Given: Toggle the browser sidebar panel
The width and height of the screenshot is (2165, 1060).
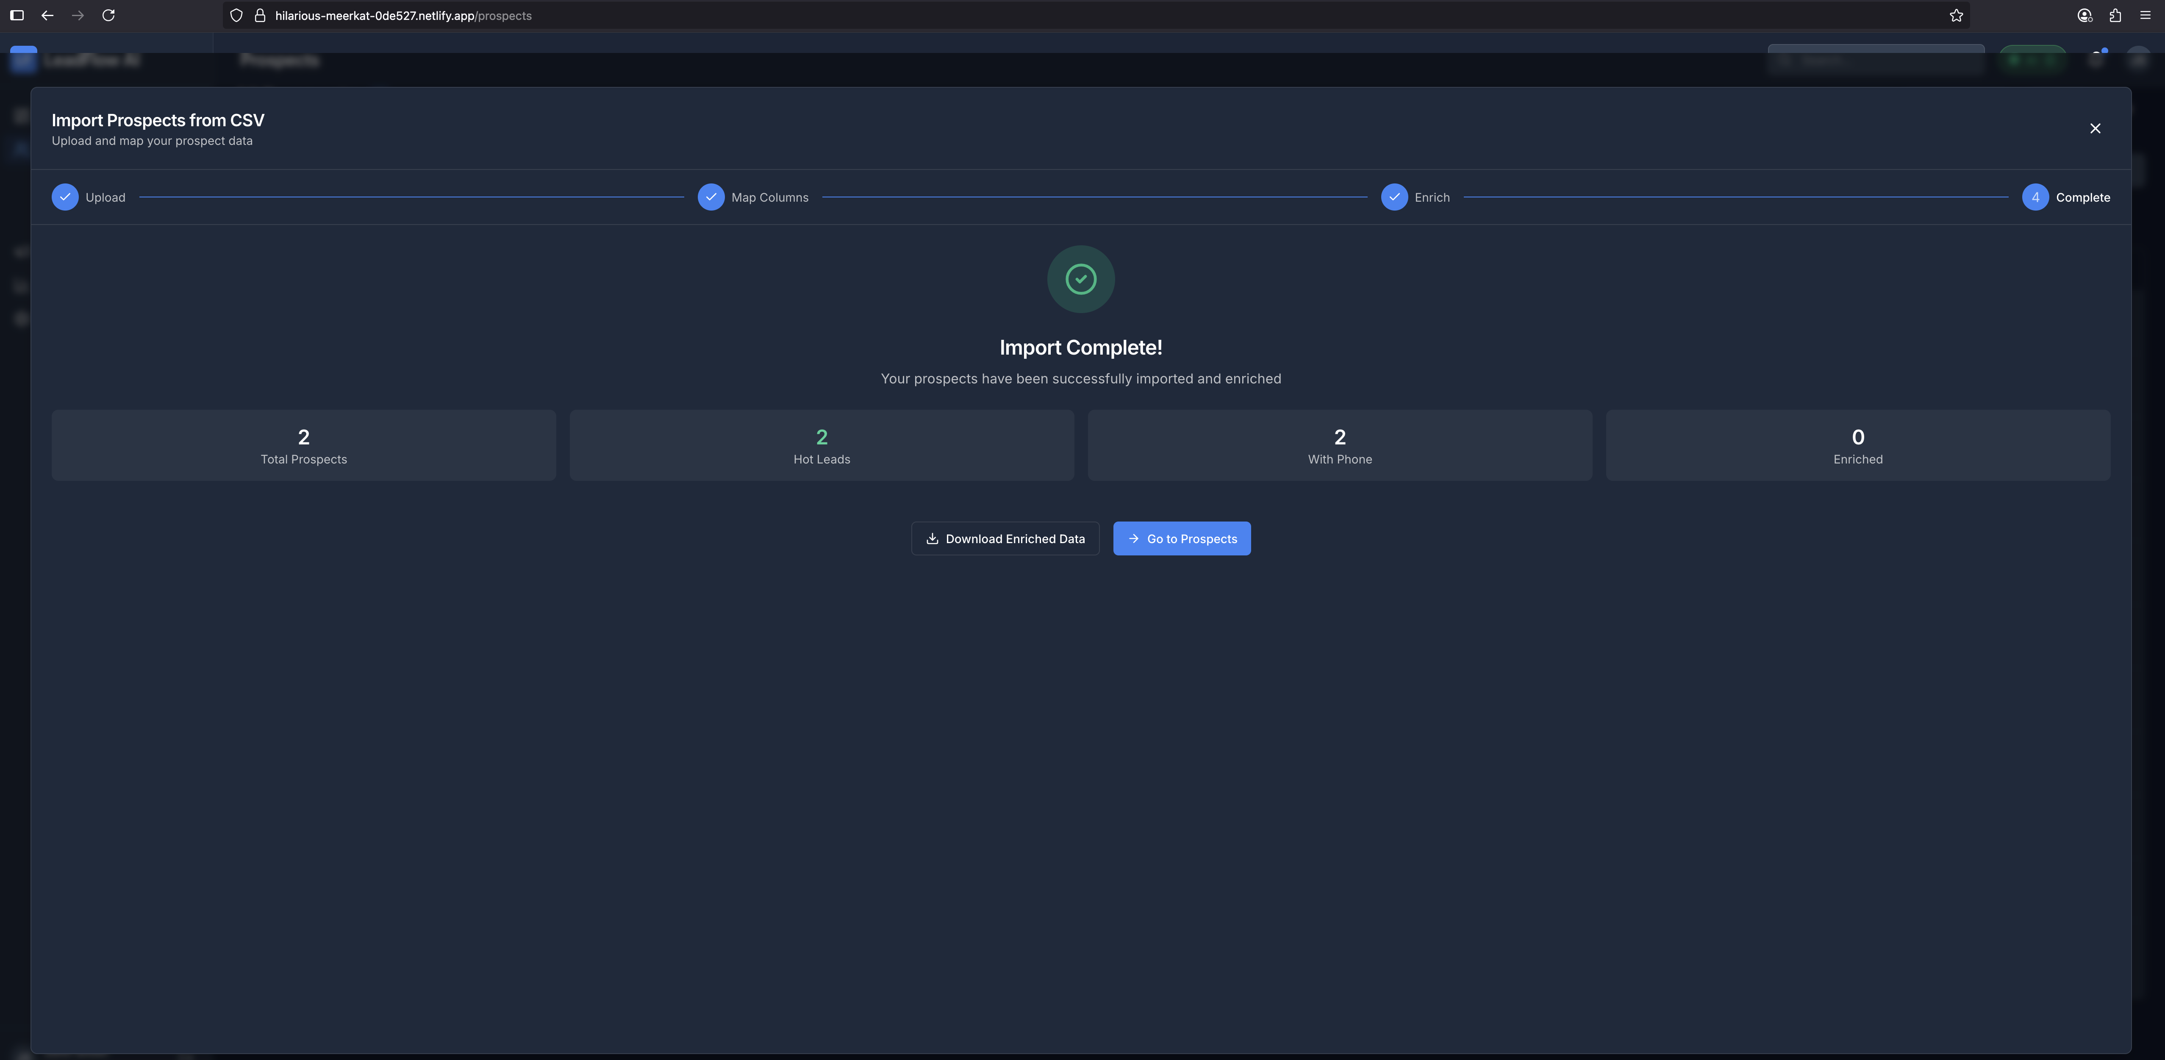Looking at the screenshot, I should (17, 15).
